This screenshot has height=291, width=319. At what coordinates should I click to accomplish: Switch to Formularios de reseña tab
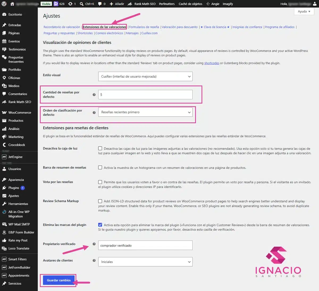click(144, 27)
